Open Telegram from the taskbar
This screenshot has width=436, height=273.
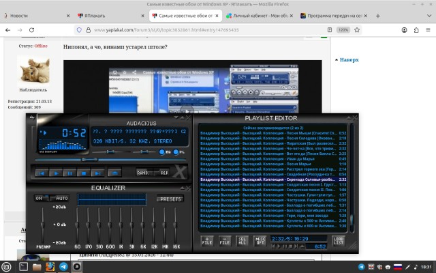[63, 267]
